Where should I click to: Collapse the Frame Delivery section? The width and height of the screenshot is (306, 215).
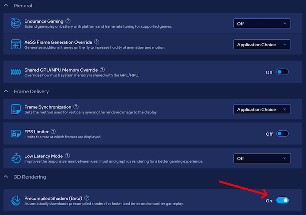click(x=6, y=91)
